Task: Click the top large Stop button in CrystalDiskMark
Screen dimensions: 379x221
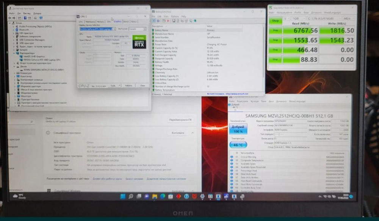Action: 276,21
